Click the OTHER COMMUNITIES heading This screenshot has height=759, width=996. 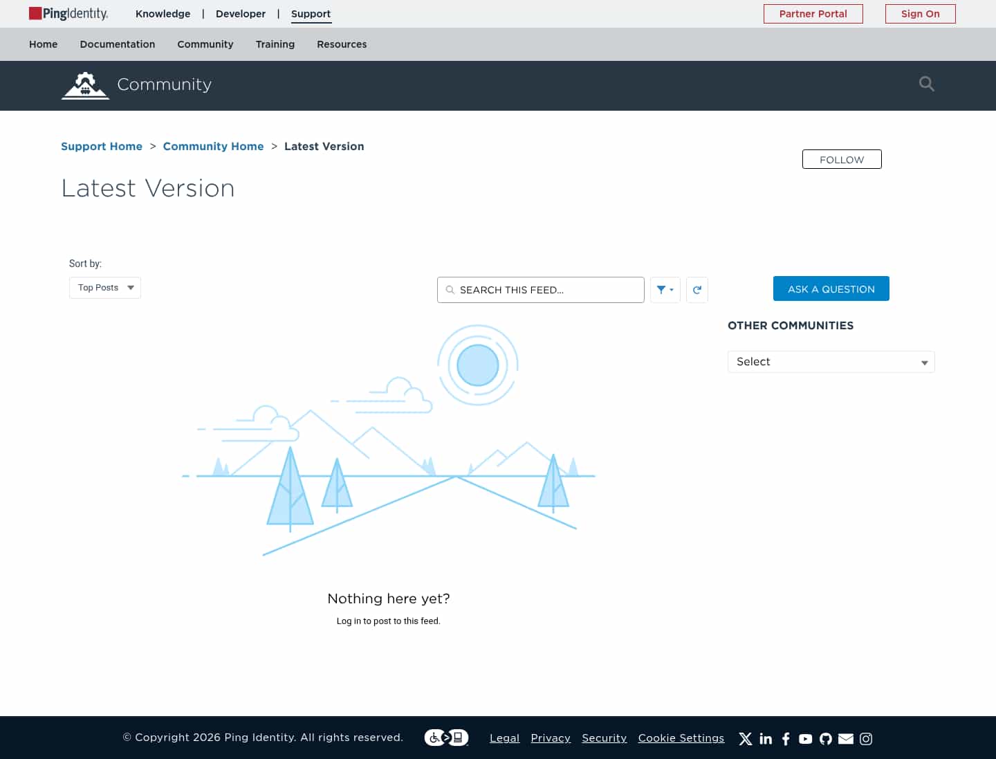coord(791,326)
